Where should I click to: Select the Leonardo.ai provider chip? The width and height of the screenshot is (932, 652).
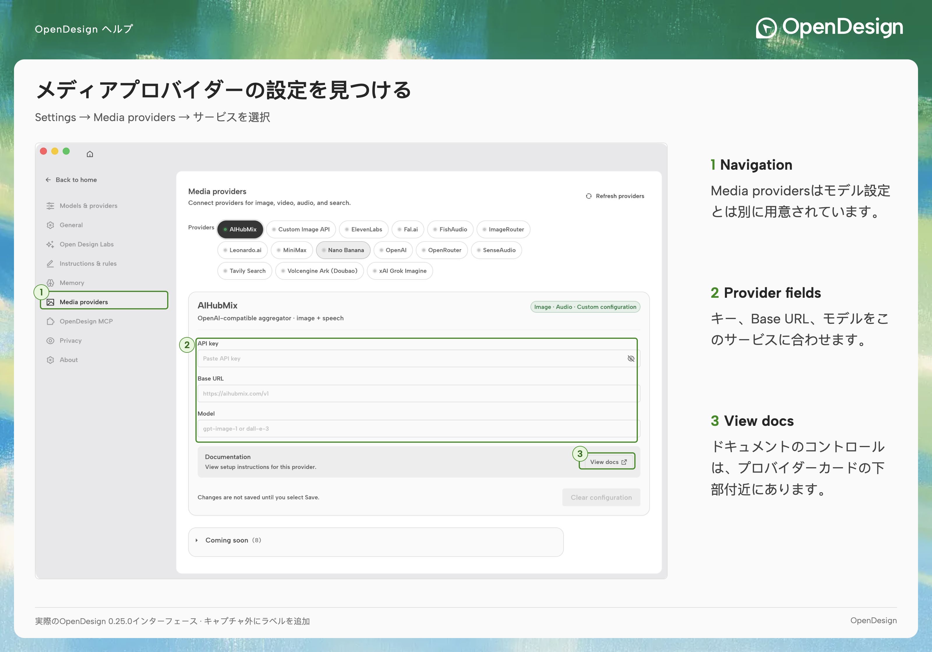(242, 250)
